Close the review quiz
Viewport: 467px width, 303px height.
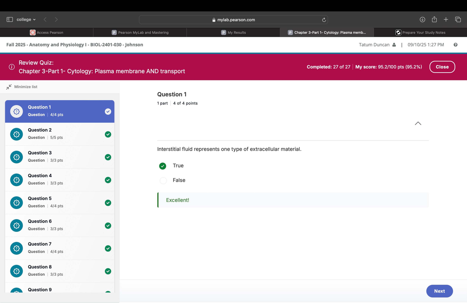click(x=442, y=67)
